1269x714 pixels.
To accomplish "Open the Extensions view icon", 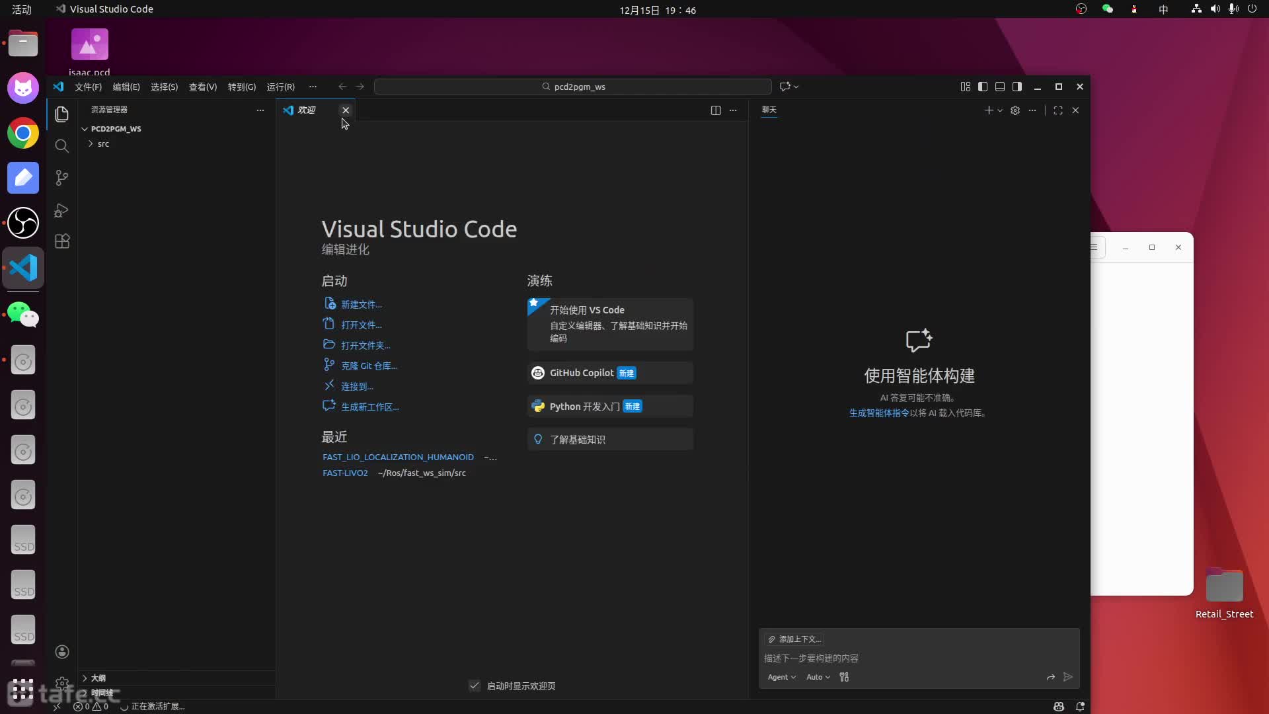I will coord(61,241).
